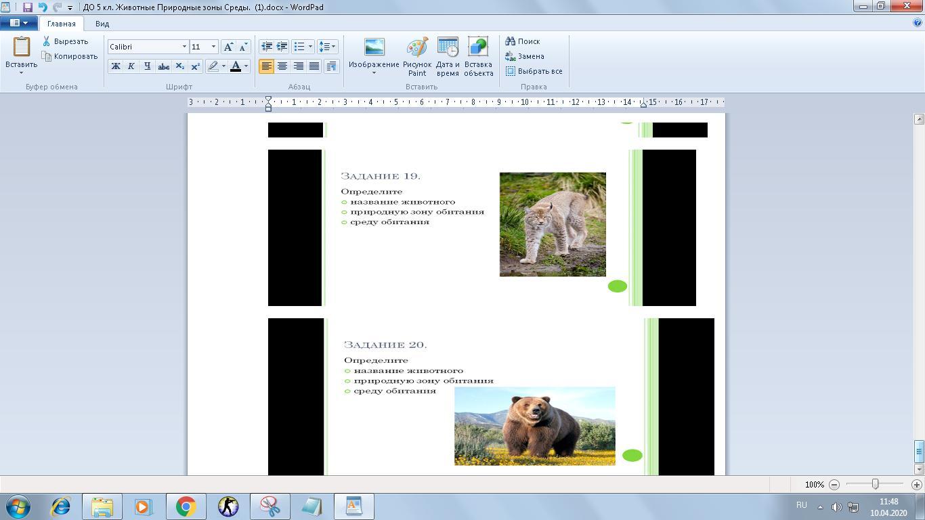
Task: Increase paragraph indent
Action: click(282, 47)
